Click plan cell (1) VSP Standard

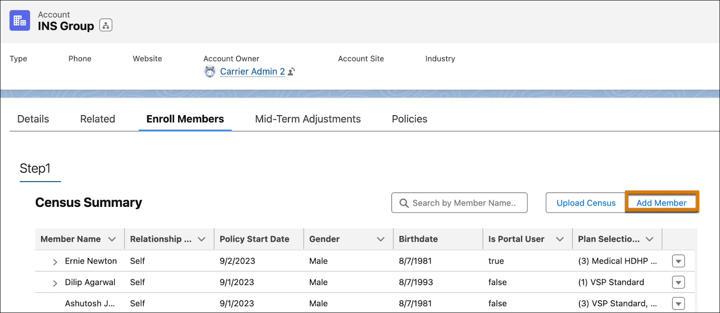pos(611,282)
